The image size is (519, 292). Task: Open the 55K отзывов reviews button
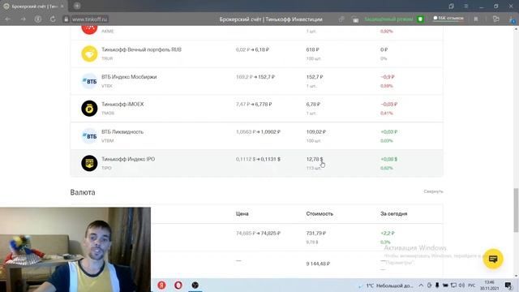coord(448,18)
